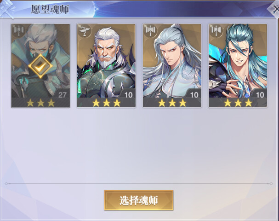This screenshot has height=221, width=279.
Task: Click the three stars under the teal-haired character
Action: (238, 103)
